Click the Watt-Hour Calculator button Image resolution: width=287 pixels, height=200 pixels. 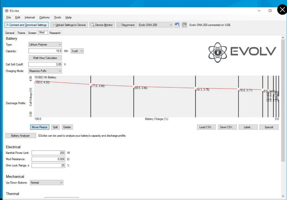tap(45, 58)
